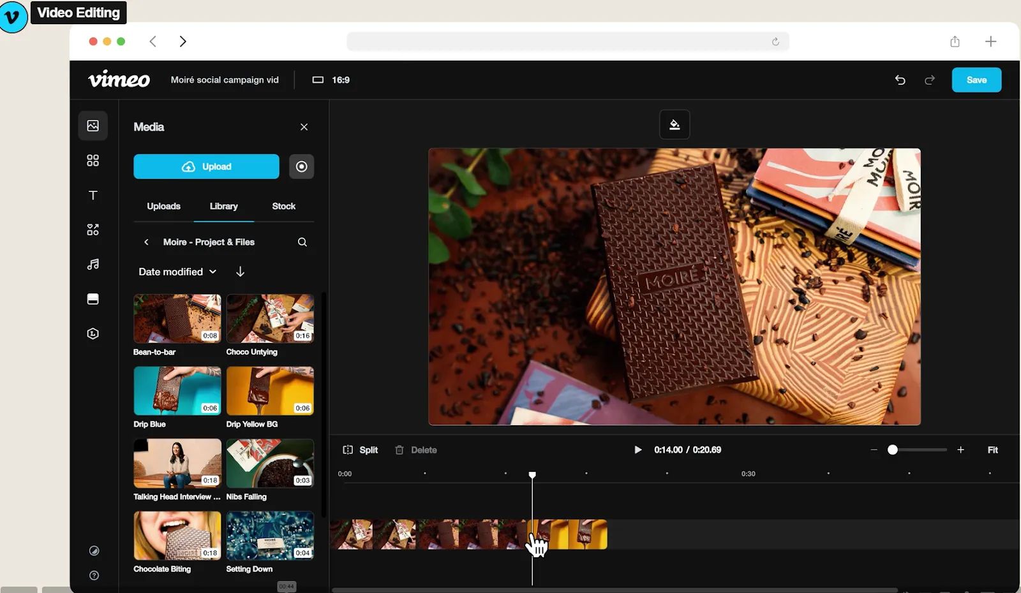Click the browser back arrow
Viewport: 1021px width, 593px height.
[153, 41]
